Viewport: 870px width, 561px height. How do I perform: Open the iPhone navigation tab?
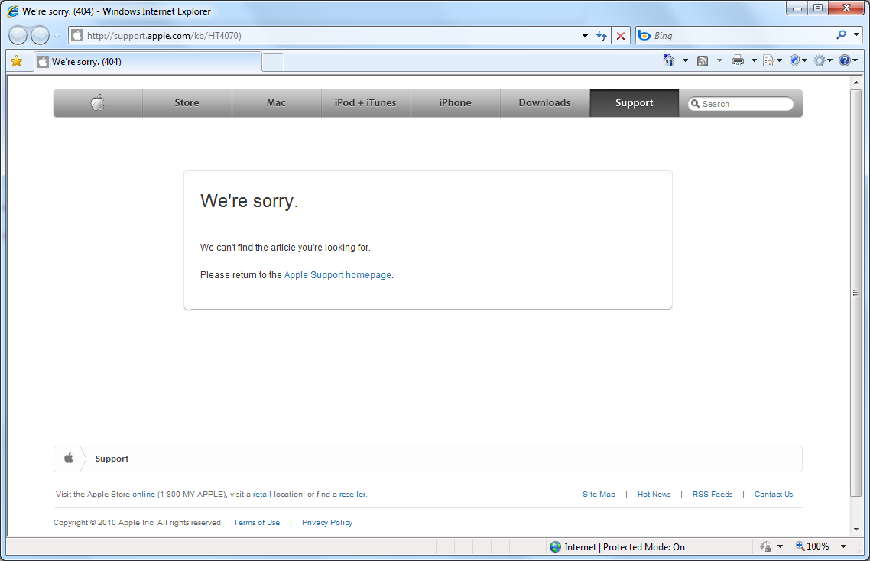[x=455, y=102]
